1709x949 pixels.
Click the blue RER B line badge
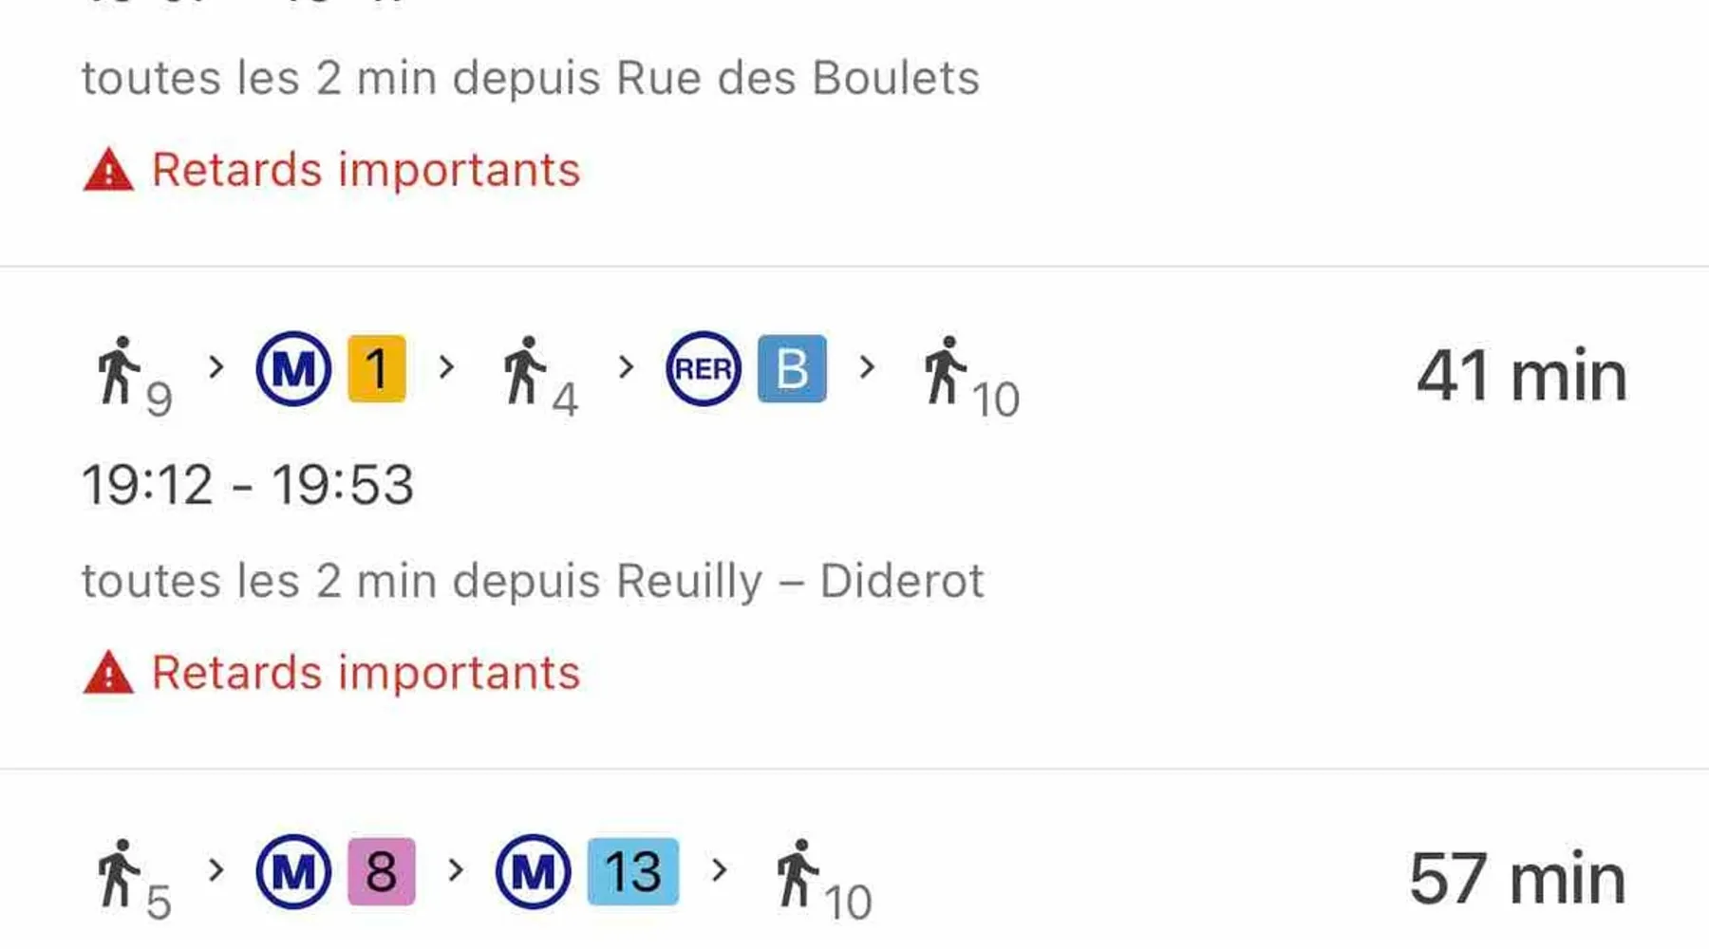[x=792, y=368]
